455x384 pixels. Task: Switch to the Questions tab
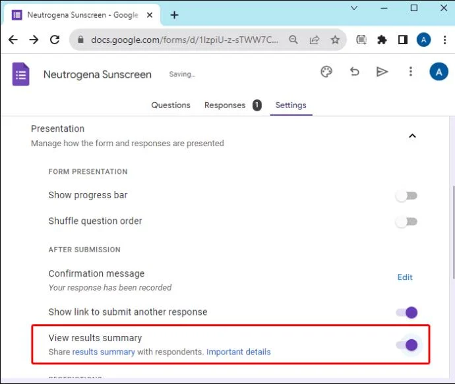click(171, 105)
